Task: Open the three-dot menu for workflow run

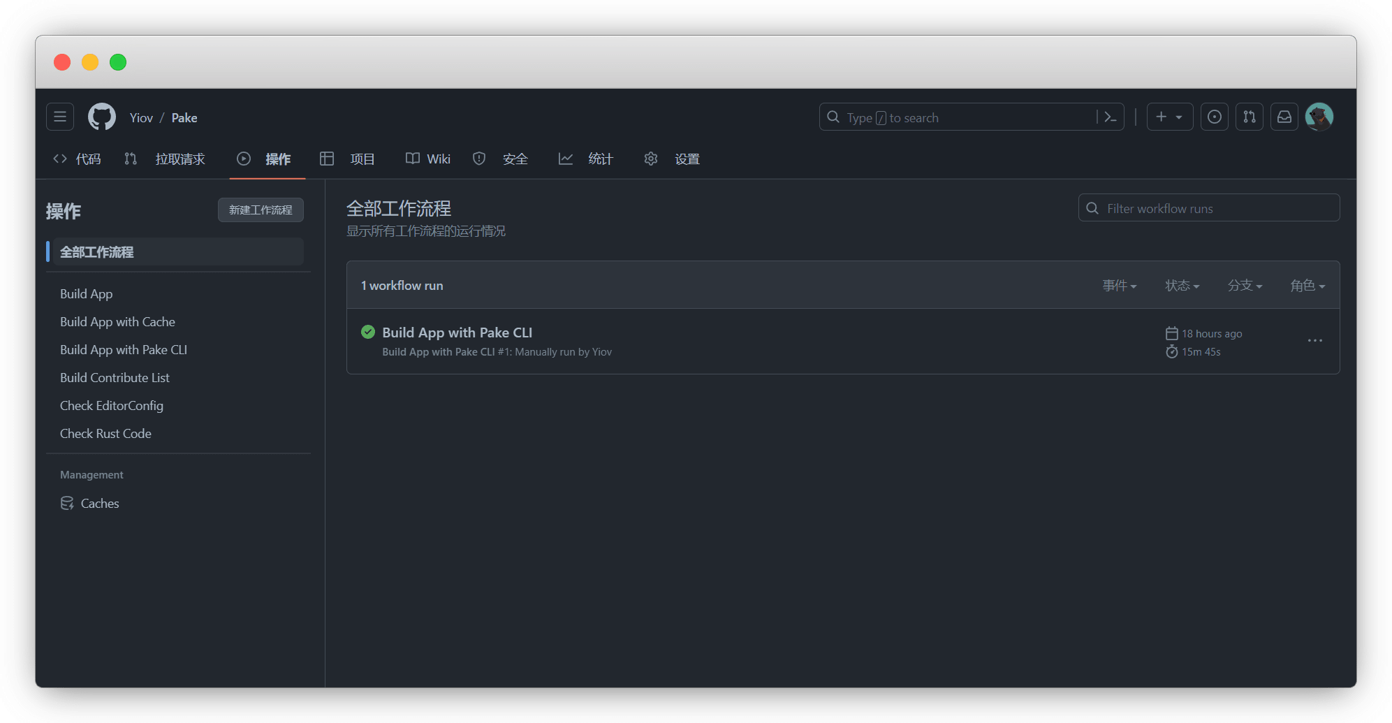Action: [1314, 341]
